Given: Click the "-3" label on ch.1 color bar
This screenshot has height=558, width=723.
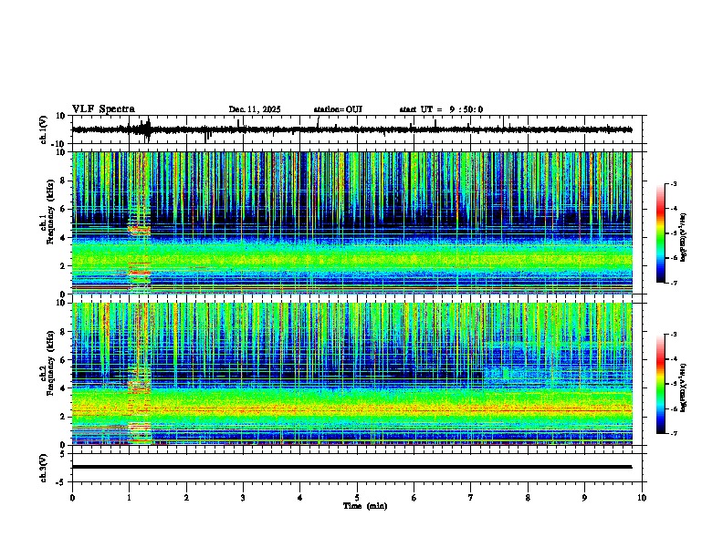Looking at the screenshot, I should pos(674,183).
